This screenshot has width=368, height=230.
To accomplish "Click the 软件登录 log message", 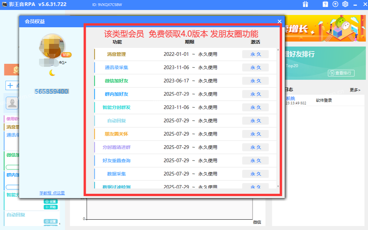I will point(324,100).
